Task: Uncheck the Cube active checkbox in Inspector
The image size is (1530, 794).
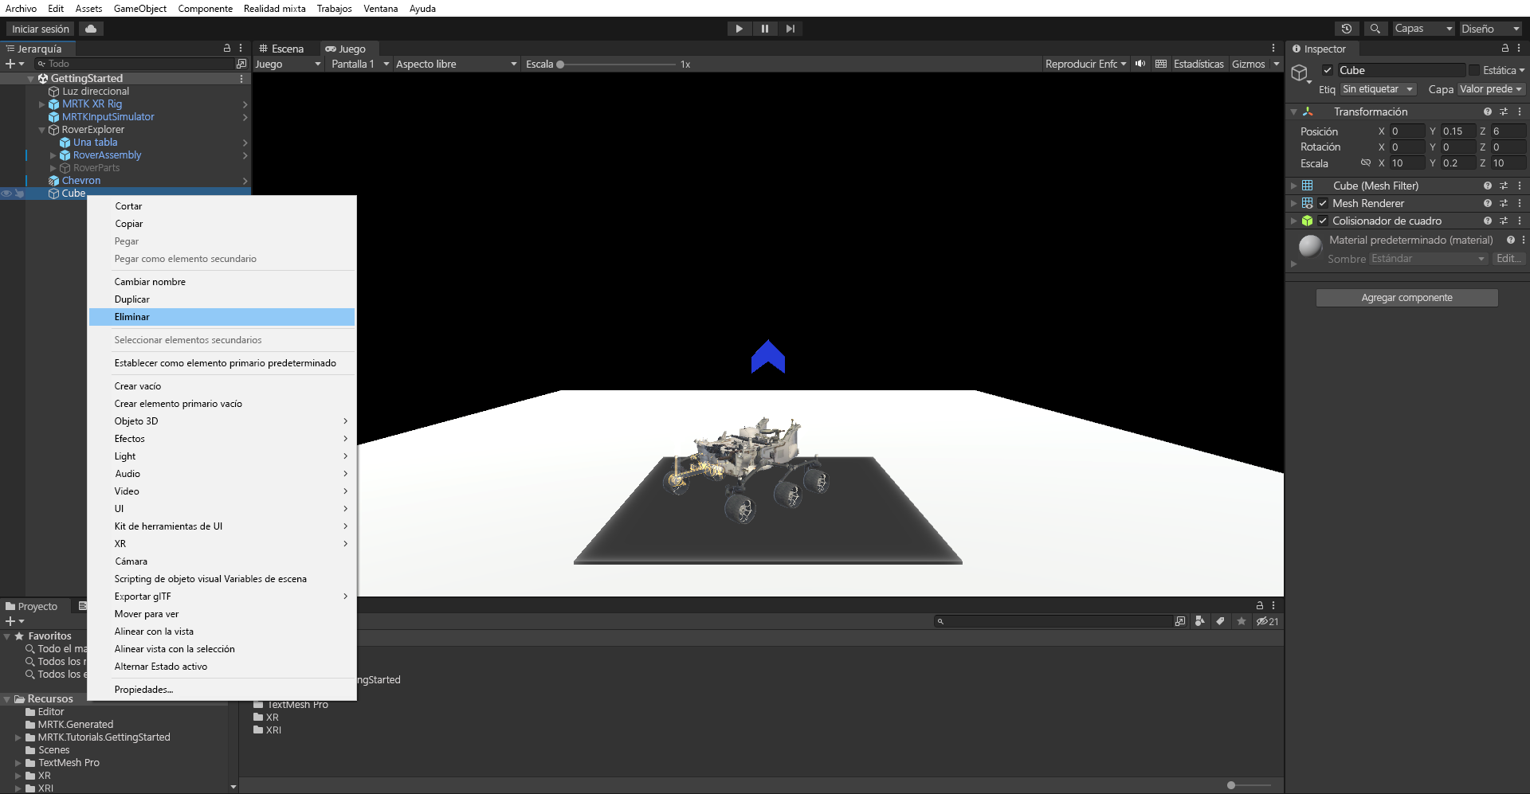Action: pyautogui.click(x=1328, y=70)
